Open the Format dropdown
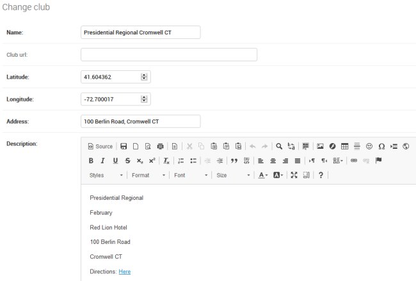 coord(148,175)
